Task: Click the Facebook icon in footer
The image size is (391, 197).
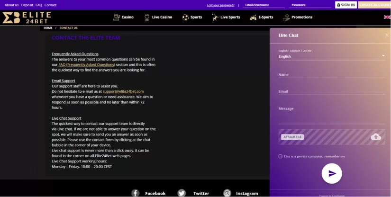Action: coord(136,193)
